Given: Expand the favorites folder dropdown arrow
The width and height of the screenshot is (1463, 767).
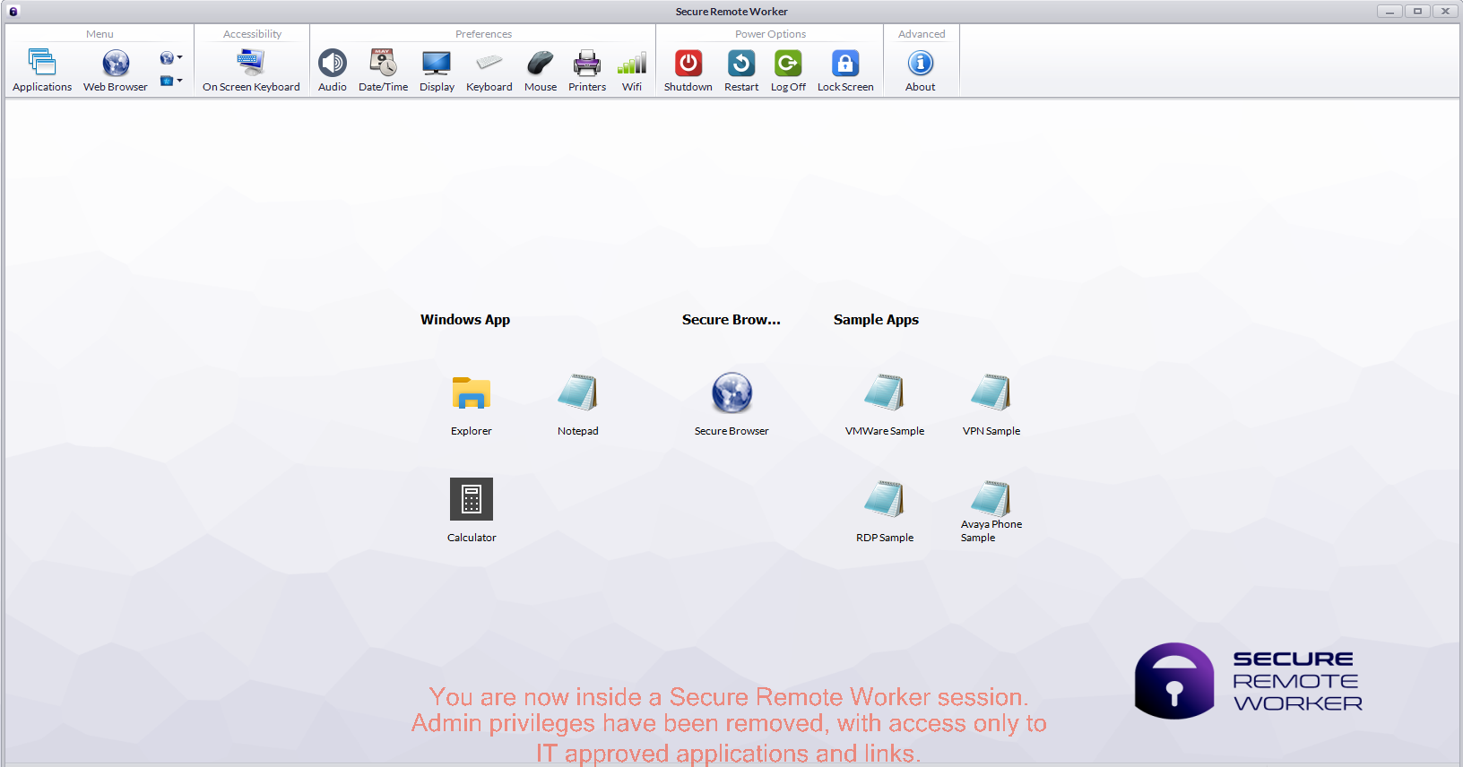Looking at the screenshot, I should pos(179,81).
